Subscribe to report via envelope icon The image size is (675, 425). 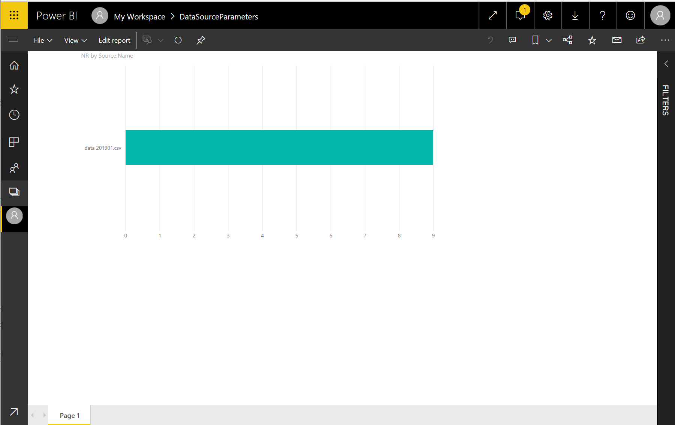coord(617,40)
